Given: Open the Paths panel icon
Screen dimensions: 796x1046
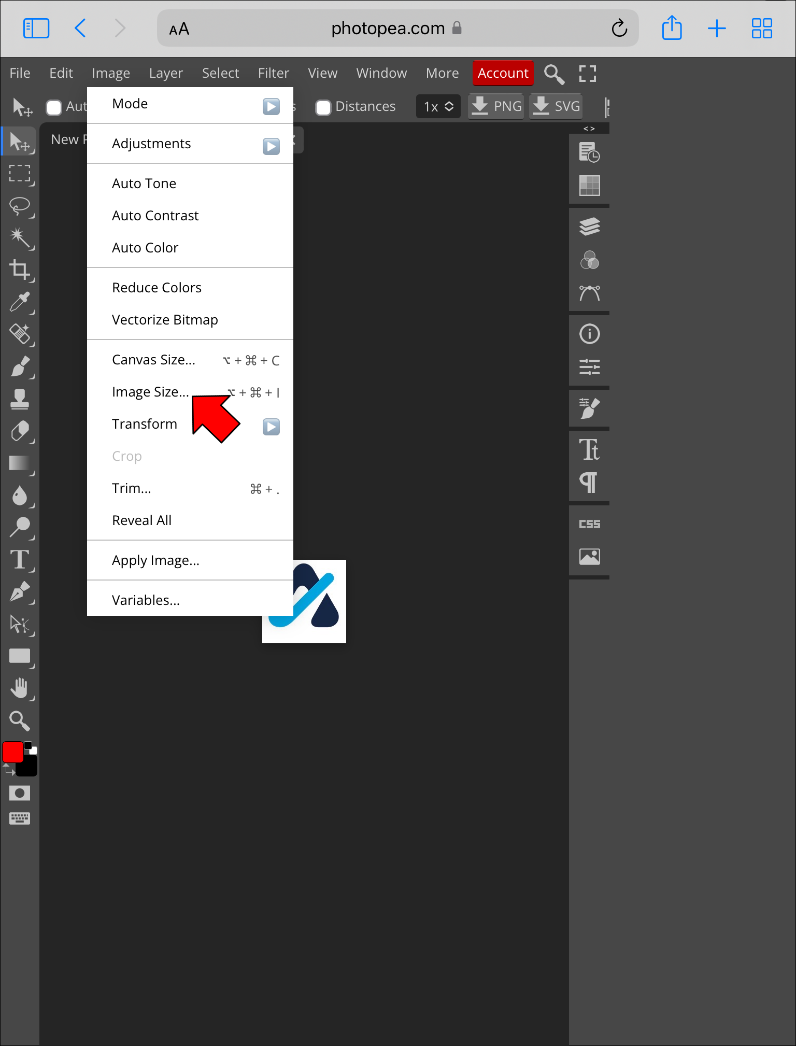Looking at the screenshot, I should (x=589, y=293).
